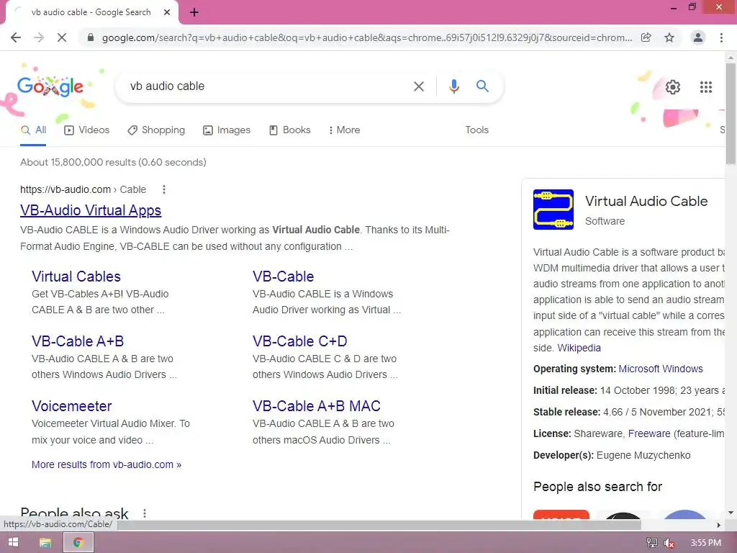This screenshot has height=553, width=737.
Task: Click the magnifier search button
Action: [482, 86]
